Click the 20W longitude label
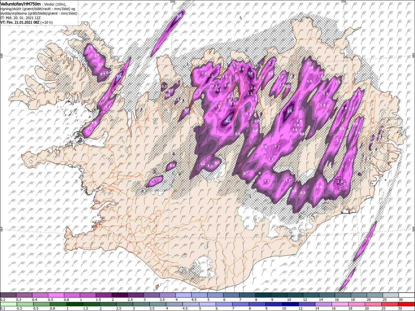The image size is (415, 311). click(172, 2)
